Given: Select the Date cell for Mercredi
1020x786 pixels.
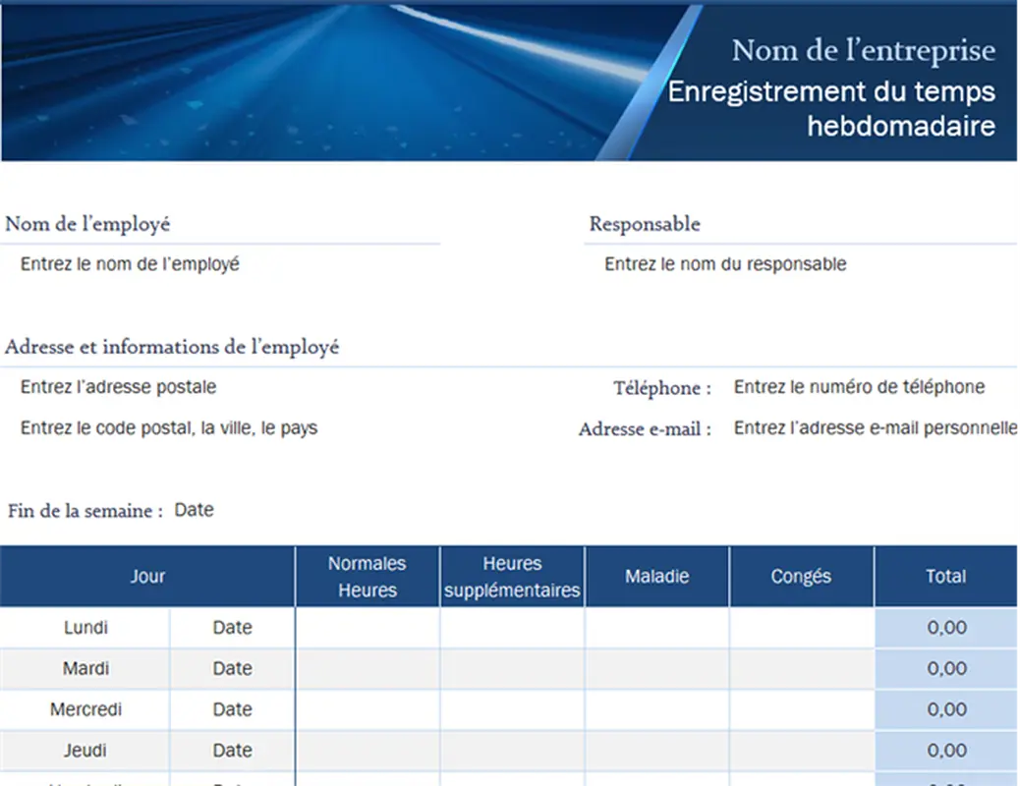Looking at the screenshot, I should pyautogui.click(x=232, y=709).
